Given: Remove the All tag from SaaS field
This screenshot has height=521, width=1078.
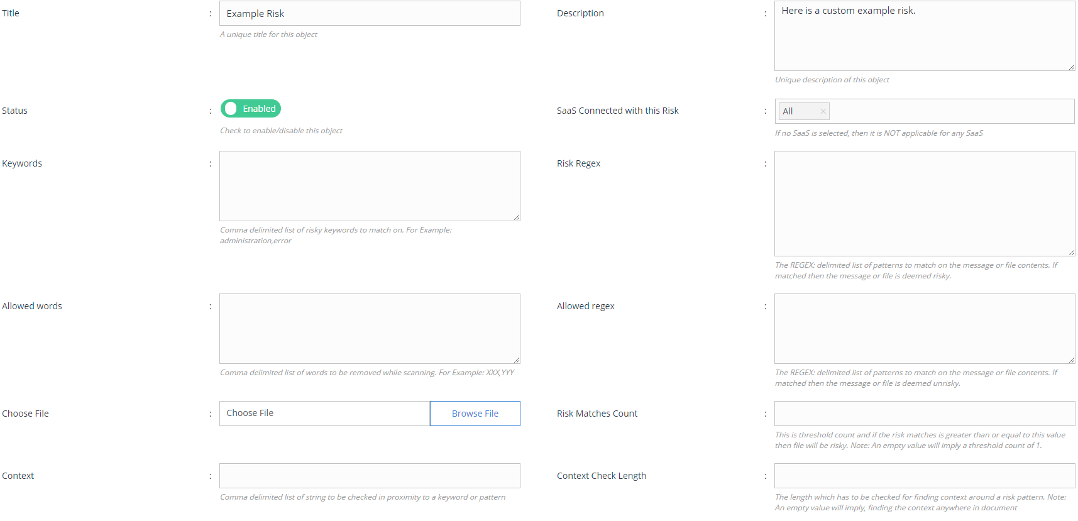Looking at the screenshot, I should 823,111.
